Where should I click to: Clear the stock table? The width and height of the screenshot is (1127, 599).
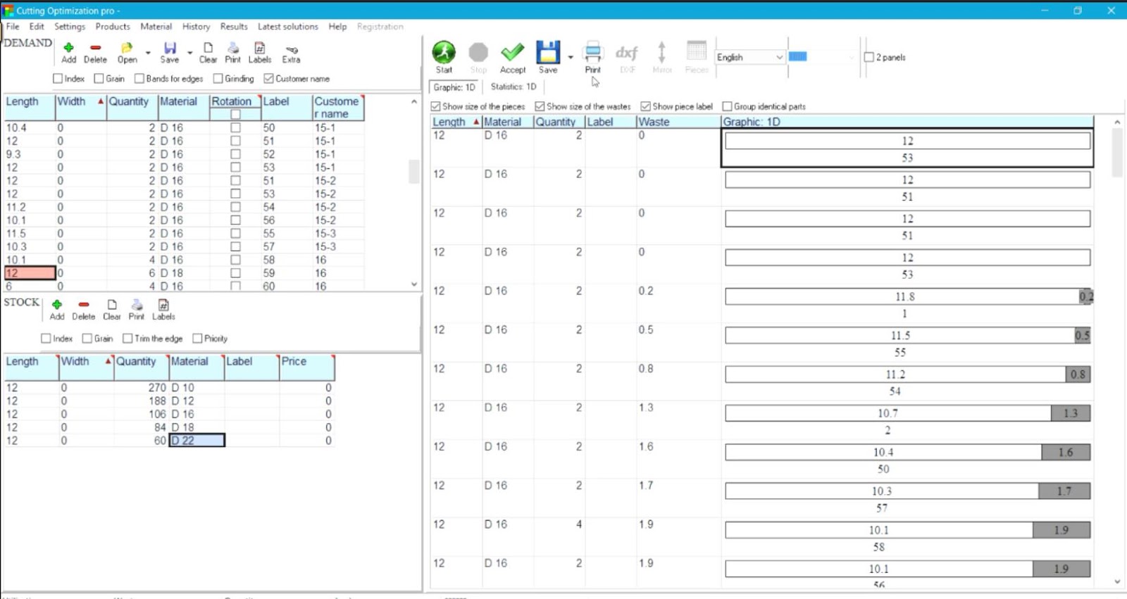tap(111, 310)
